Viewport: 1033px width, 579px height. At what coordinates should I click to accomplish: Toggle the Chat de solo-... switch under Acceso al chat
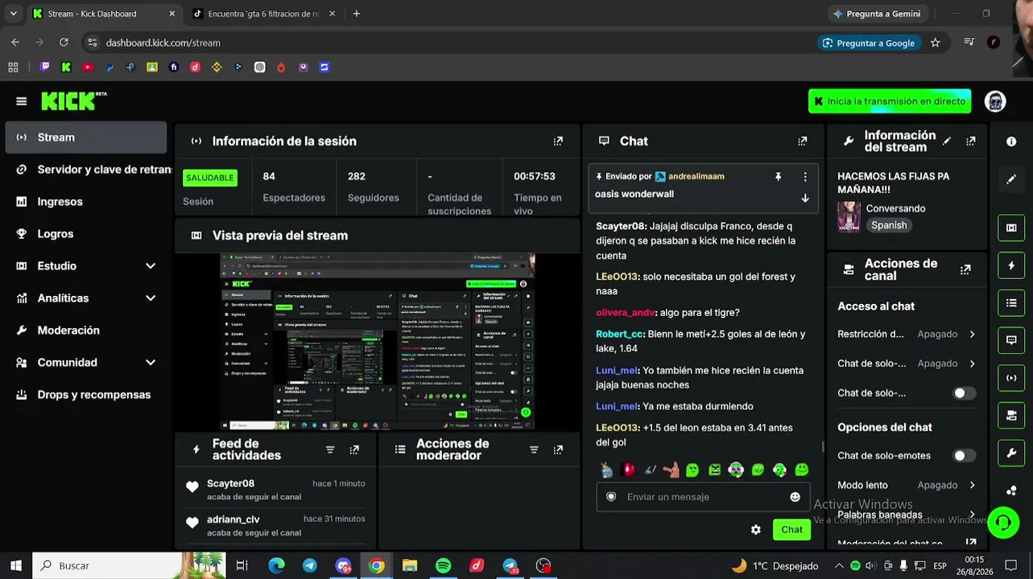tap(964, 393)
